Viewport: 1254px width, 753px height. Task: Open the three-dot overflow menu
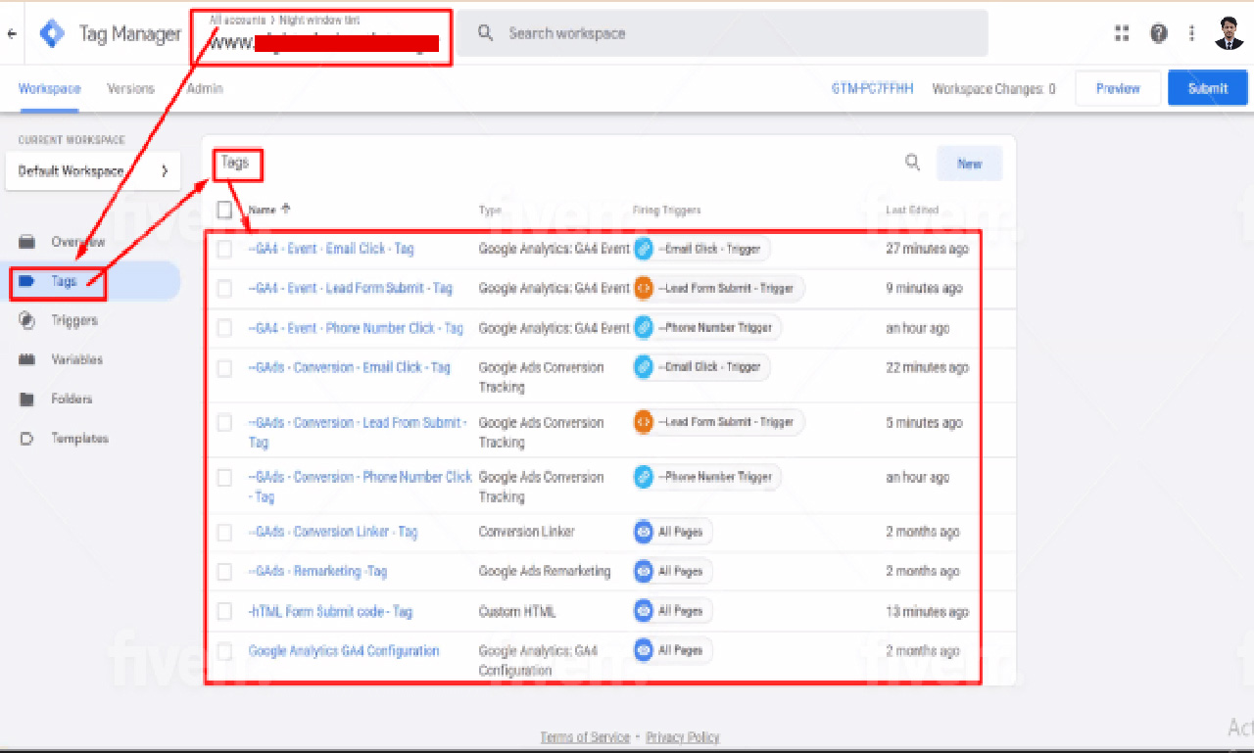1191,32
